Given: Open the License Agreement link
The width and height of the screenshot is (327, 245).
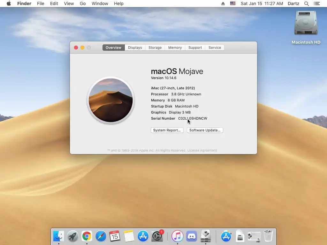Looking at the screenshot, I should point(202,151).
